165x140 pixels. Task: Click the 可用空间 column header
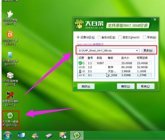click(x=142, y=58)
